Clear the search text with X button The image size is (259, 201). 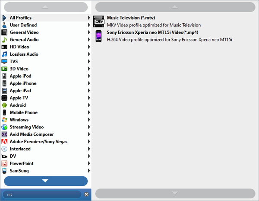(86, 195)
